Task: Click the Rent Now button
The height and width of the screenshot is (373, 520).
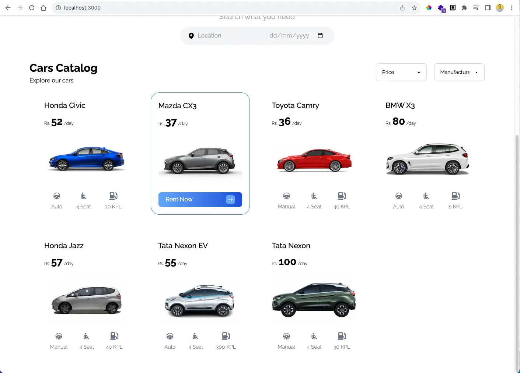Action: coord(200,200)
